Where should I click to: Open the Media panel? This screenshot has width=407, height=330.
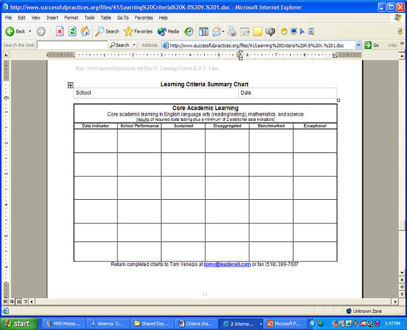168,32
